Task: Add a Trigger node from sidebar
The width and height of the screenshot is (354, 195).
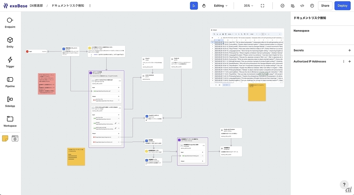Action: click(x=10, y=62)
